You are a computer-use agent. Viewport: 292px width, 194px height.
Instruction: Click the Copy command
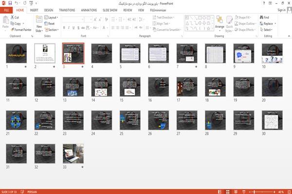pyautogui.click(x=16, y=24)
